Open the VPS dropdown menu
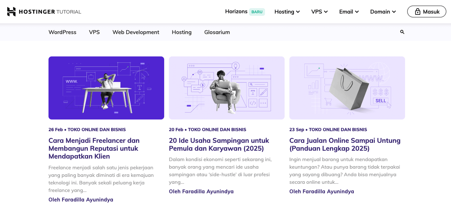This screenshot has height=215, width=451. (x=319, y=12)
